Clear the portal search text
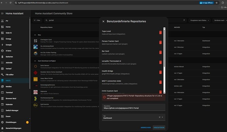 (184, 20)
